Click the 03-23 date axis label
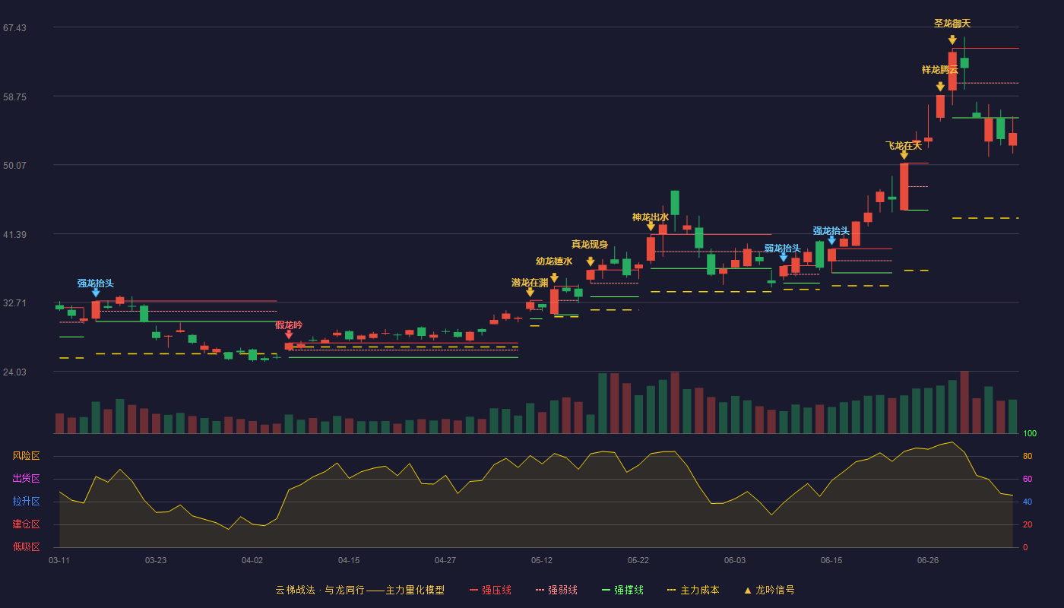The image size is (1064, 608). (x=156, y=560)
